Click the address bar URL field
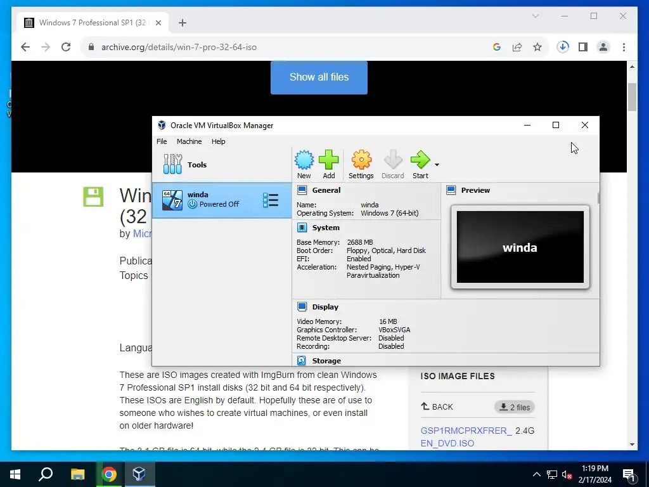This screenshot has height=487, width=649. [290, 47]
